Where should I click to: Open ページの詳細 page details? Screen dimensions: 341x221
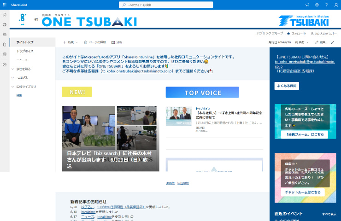click(x=95, y=42)
